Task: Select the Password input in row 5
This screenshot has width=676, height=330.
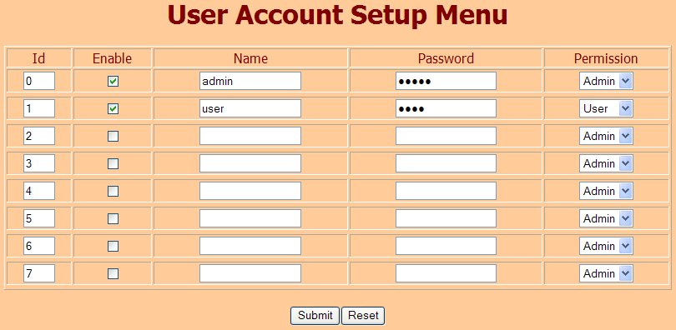Action: tap(446, 218)
